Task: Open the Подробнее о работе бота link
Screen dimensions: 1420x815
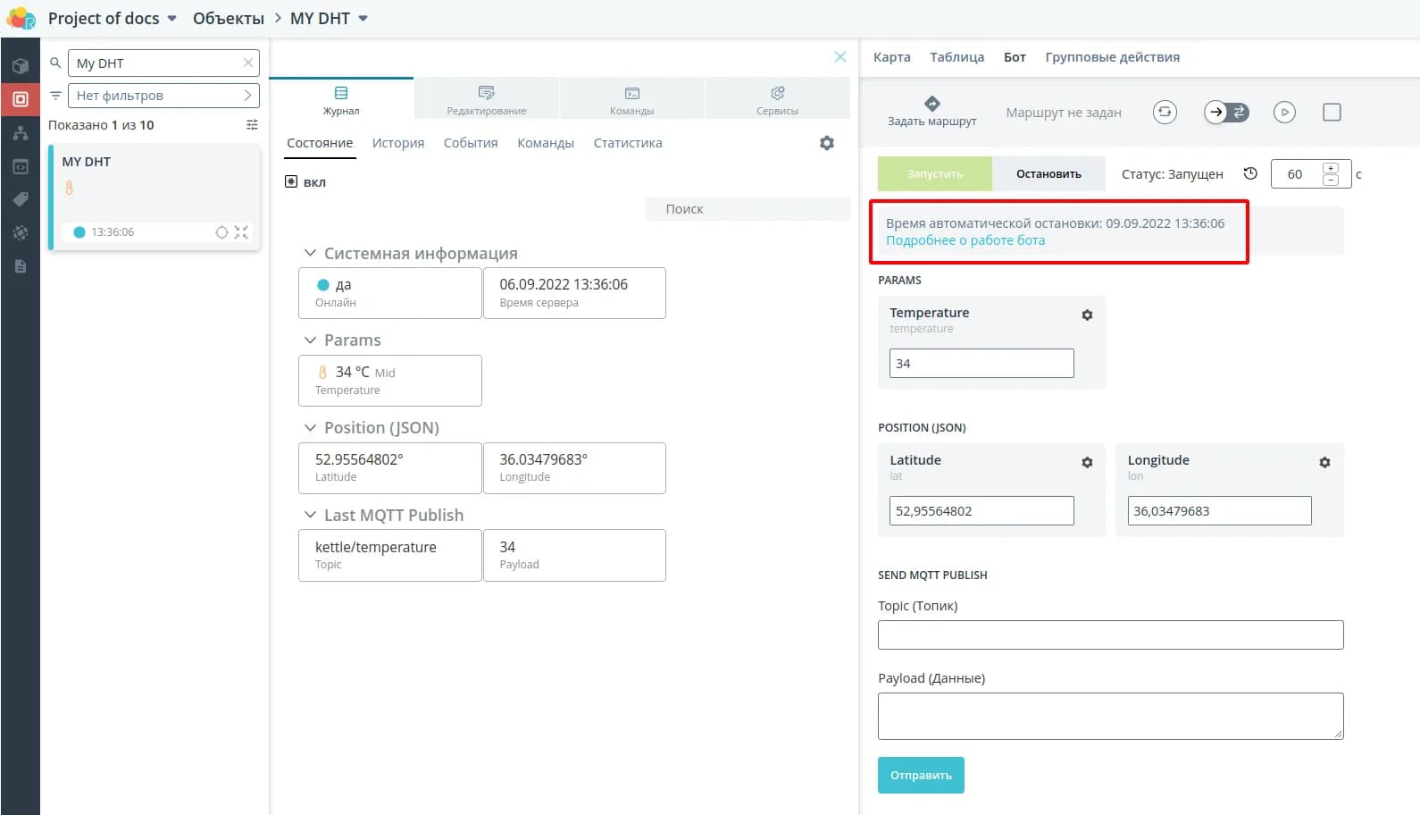Action: [965, 240]
